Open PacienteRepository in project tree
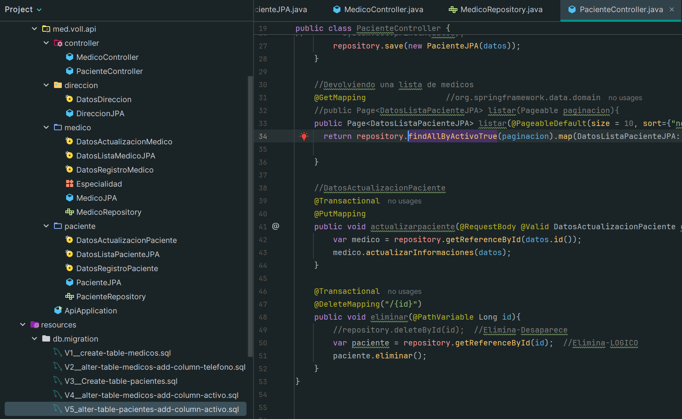 tap(111, 297)
